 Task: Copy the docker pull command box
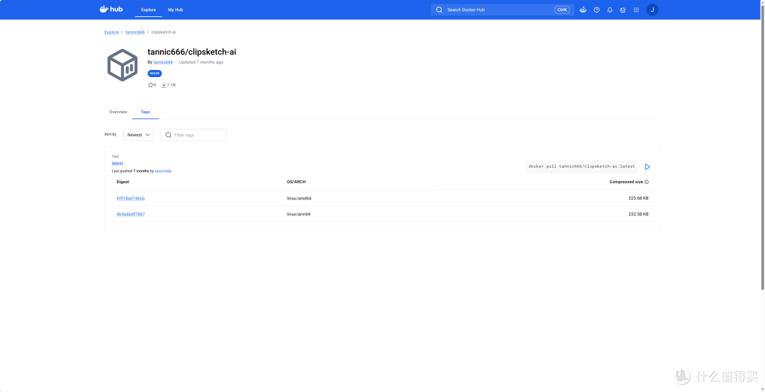(582, 166)
